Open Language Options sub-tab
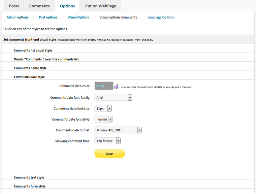 pyautogui.click(x=161, y=17)
